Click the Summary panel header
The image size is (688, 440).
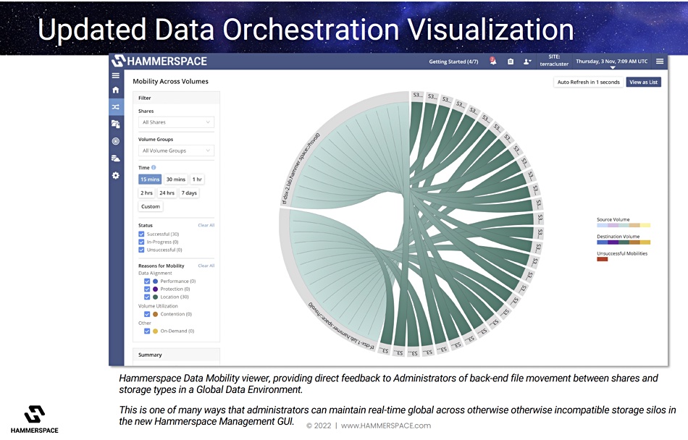pyautogui.click(x=176, y=355)
